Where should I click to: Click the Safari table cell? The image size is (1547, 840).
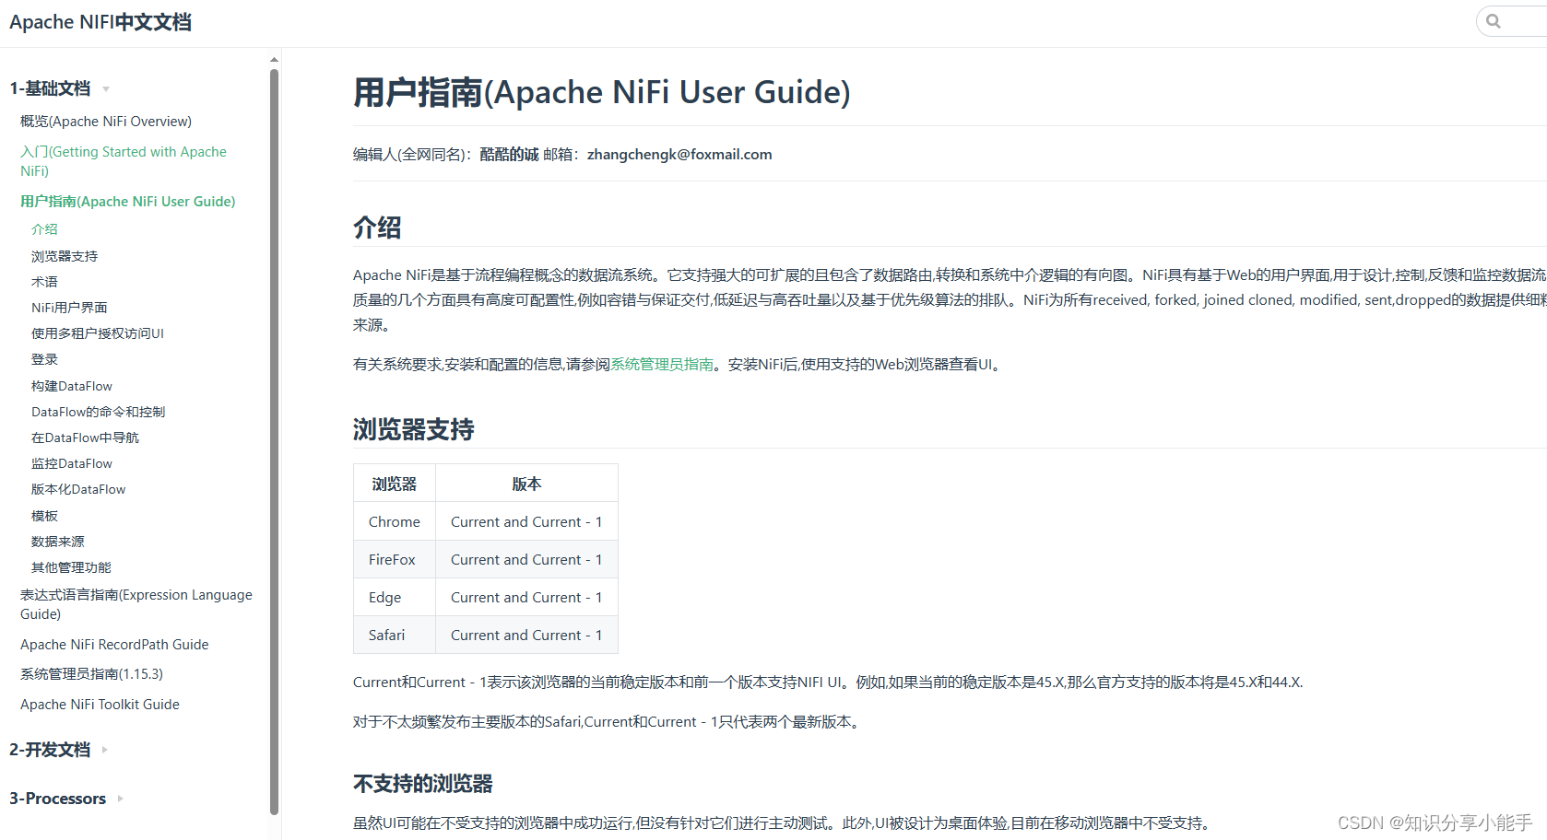tap(395, 636)
